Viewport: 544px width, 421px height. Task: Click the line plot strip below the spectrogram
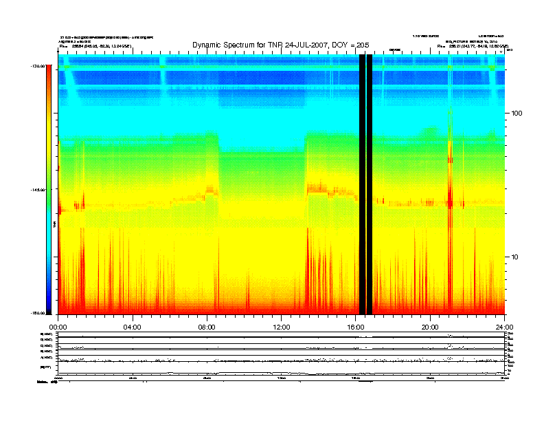281,354
